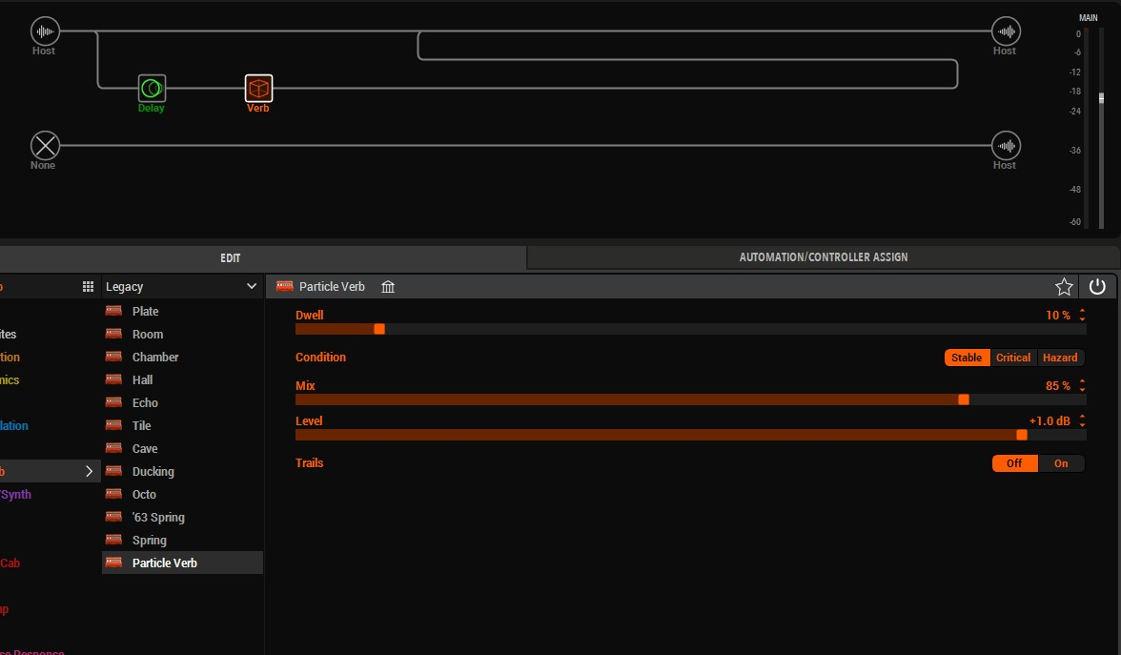The width and height of the screenshot is (1121, 655).
Task: Switch to the EDIT tab
Action: 230,258
